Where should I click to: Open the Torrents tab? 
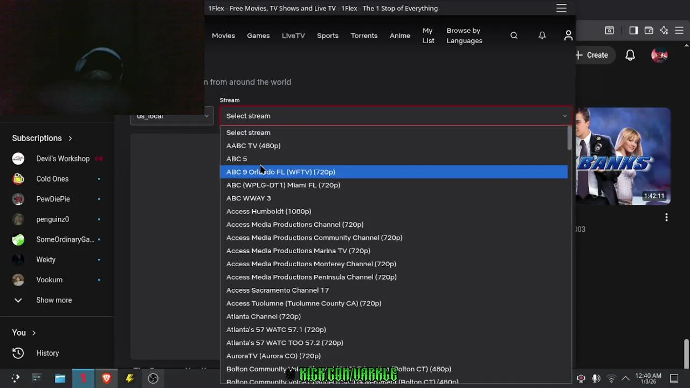tap(364, 36)
